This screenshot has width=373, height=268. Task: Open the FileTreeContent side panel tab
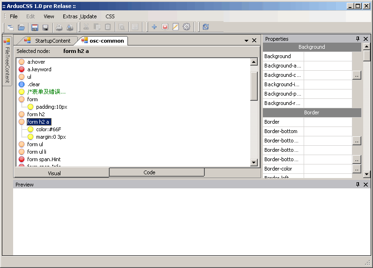tap(7, 61)
